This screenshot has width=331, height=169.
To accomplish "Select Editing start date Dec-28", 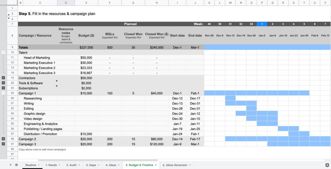I will [177, 108].
